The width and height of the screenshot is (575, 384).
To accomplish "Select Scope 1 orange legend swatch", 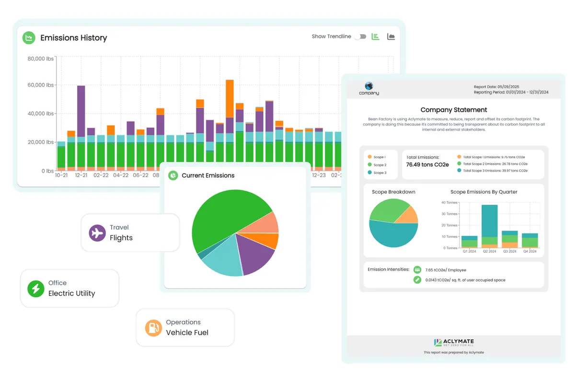I will pyautogui.click(x=369, y=157).
